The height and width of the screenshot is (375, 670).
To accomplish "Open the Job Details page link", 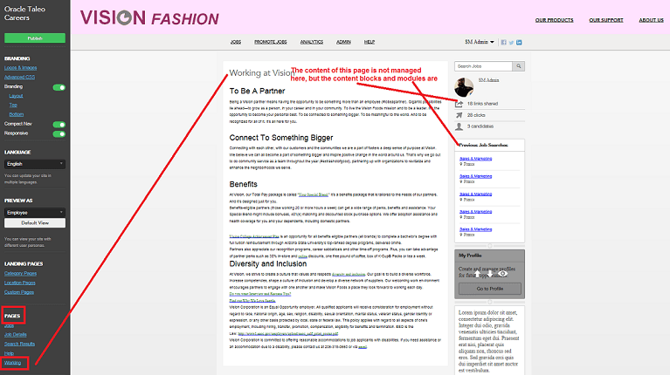I will (x=16, y=335).
